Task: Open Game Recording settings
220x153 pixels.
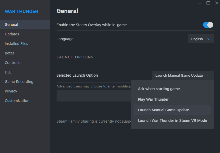Action: click(19, 82)
